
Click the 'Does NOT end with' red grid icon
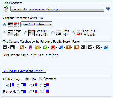pyautogui.click(x=79, y=33)
